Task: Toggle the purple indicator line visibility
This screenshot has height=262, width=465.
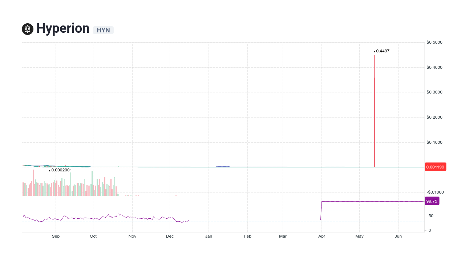Action: 254,219
